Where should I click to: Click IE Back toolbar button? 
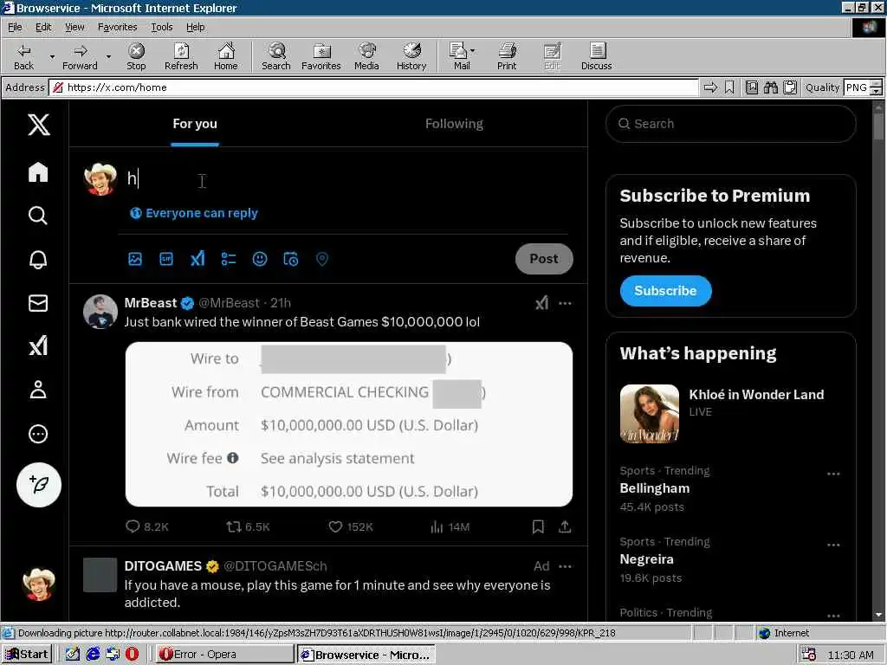(23, 57)
